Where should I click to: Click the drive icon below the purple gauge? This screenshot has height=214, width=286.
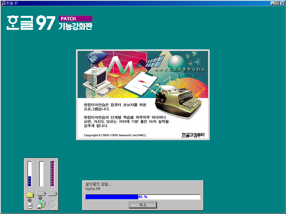click(x=53, y=194)
